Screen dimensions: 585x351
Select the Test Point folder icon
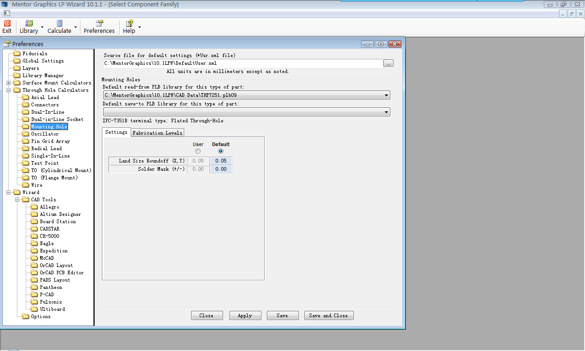[26, 163]
